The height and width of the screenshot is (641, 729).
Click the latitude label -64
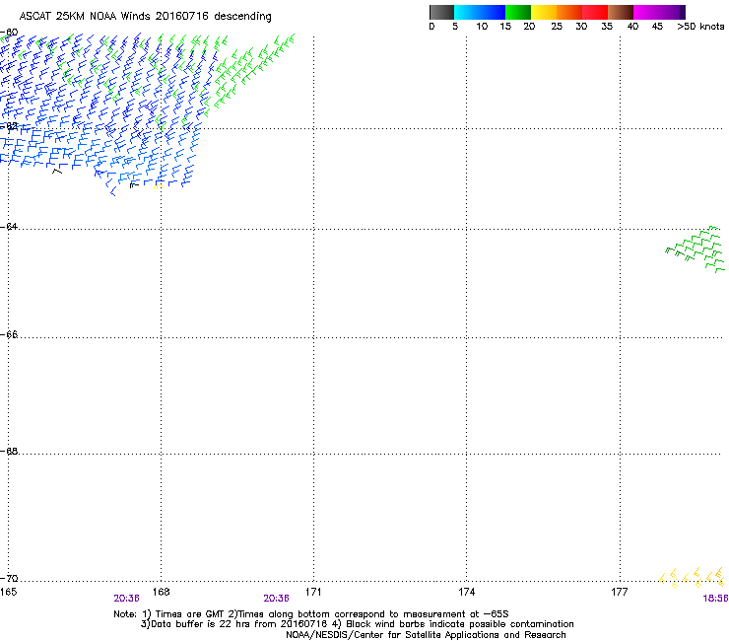click(9, 227)
